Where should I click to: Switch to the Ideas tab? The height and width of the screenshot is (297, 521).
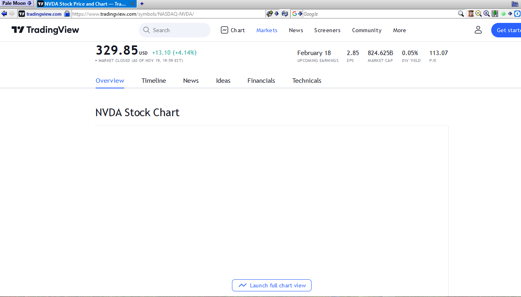coord(223,80)
